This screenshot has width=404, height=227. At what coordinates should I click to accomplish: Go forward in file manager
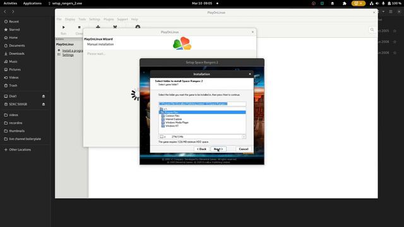click(x=13, y=11)
